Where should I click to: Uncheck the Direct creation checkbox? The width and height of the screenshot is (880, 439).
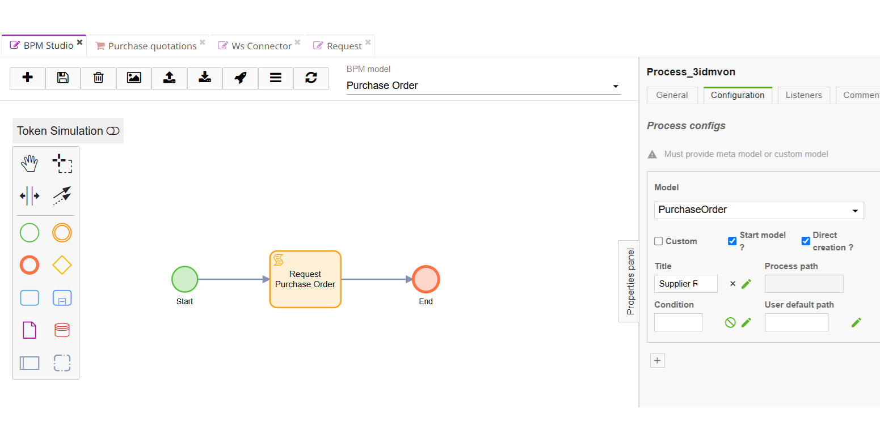pos(806,241)
